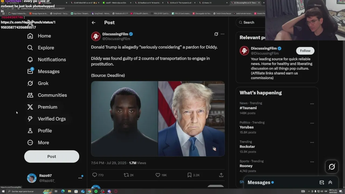Open Premium in the sidebar

click(42, 107)
